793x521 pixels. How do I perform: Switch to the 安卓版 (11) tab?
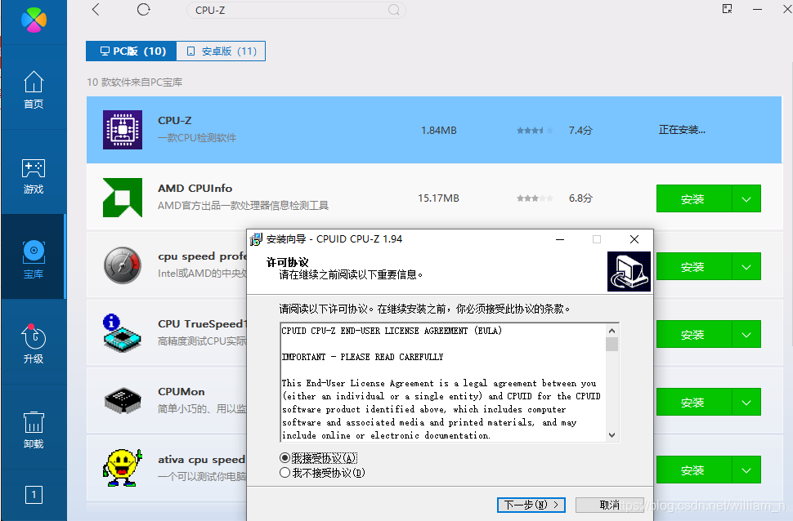(x=221, y=51)
